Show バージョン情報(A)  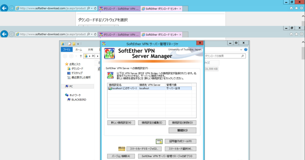click(121, 156)
